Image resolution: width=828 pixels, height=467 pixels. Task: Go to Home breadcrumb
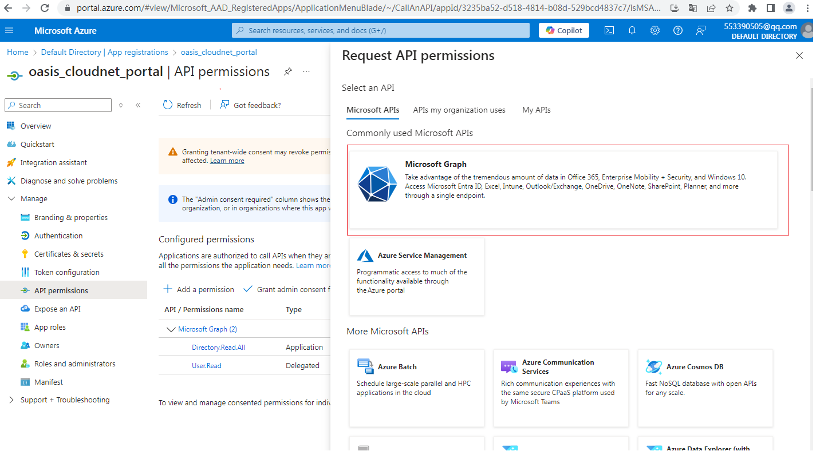[18, 52]
